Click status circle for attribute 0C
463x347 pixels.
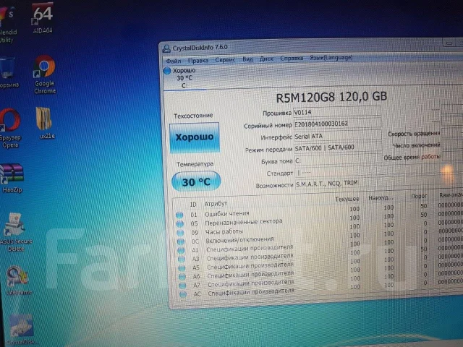point(181,241)
